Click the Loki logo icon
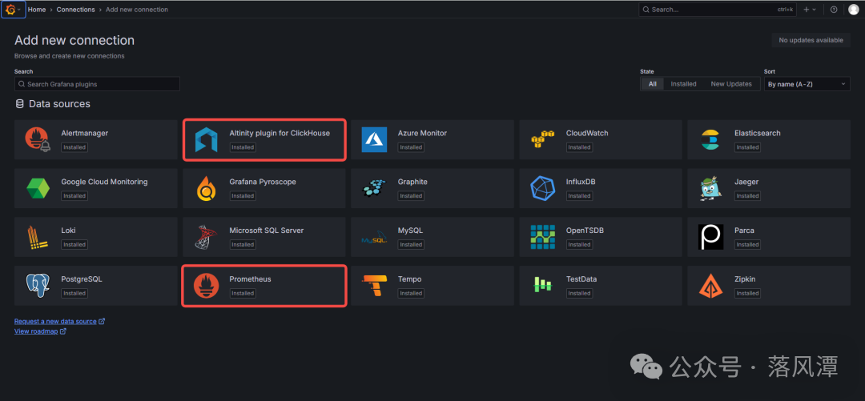The width and height of the screenshot is (865, 401). (x=38, y=237)
